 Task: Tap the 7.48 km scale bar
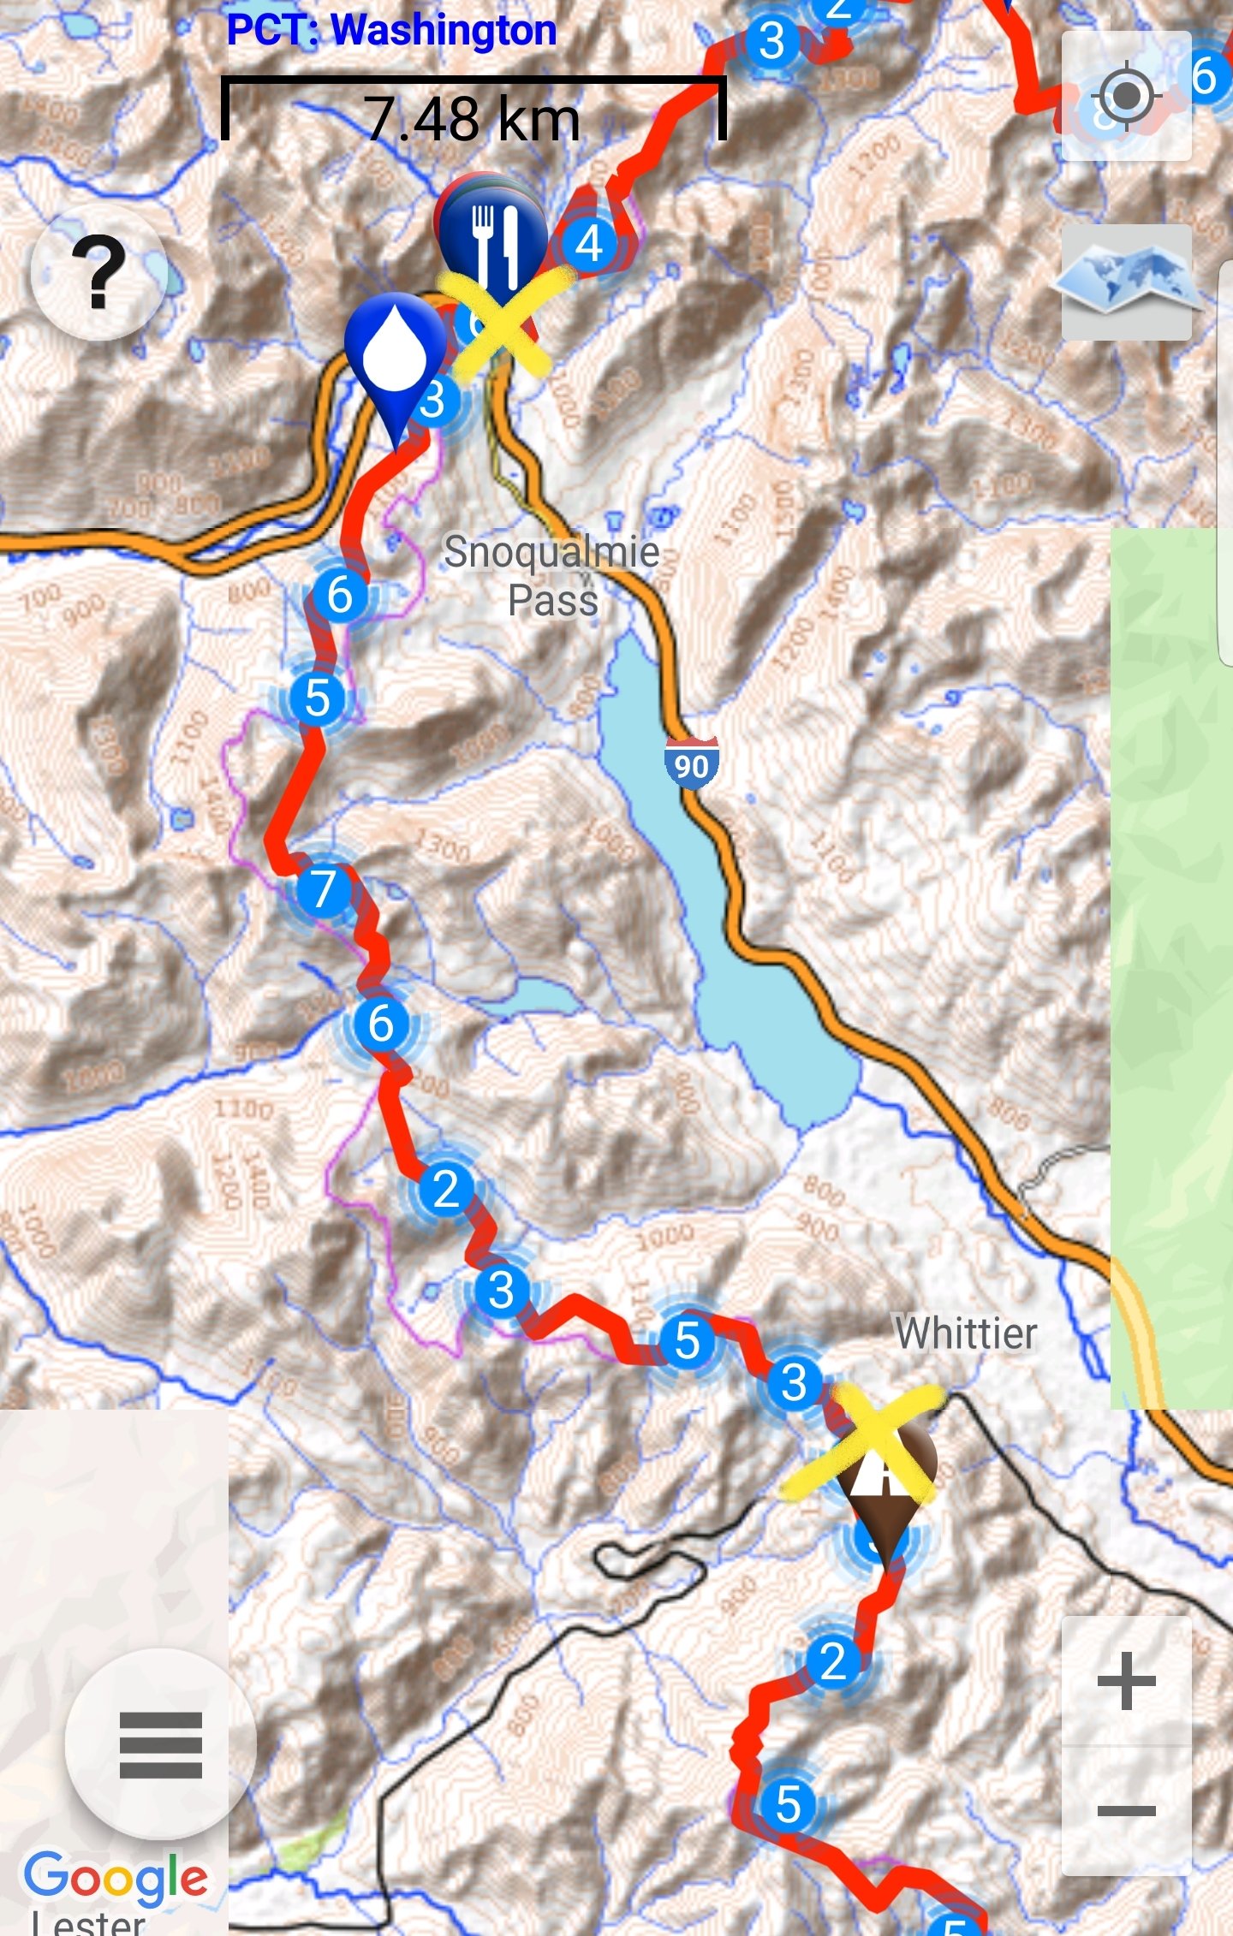pyautogui.click(x=474, y=109)
